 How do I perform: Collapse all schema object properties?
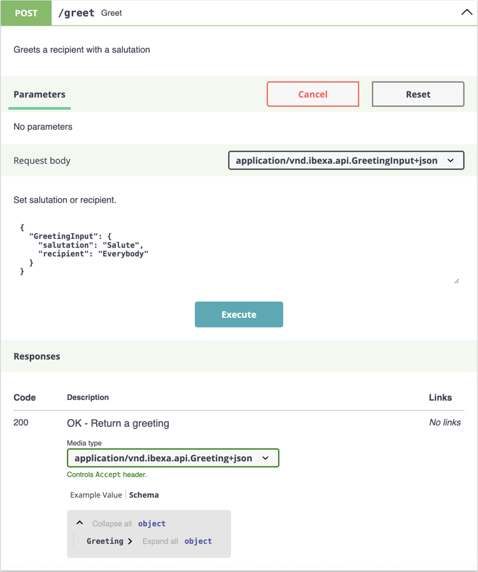(x=112, y=524)
